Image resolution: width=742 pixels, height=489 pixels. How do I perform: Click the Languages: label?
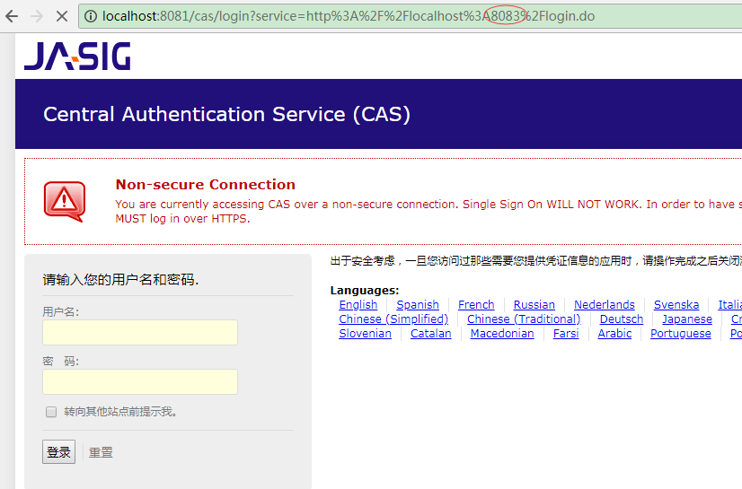(x=365, y=290)
